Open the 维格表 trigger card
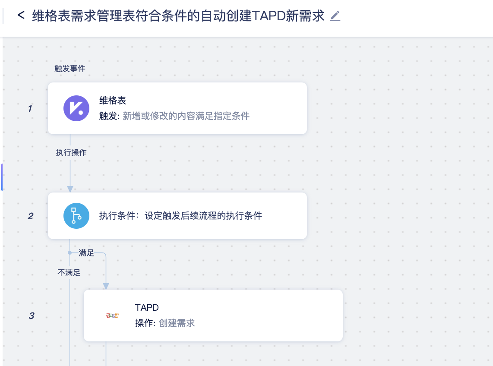The image size is (493, 366). coord(177,108)
